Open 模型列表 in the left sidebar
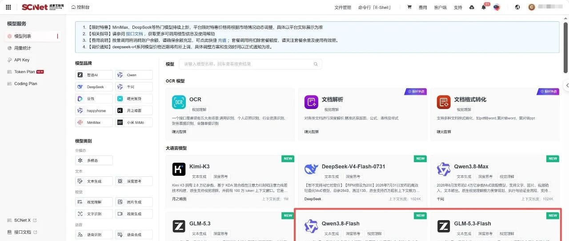 (33, 36)
